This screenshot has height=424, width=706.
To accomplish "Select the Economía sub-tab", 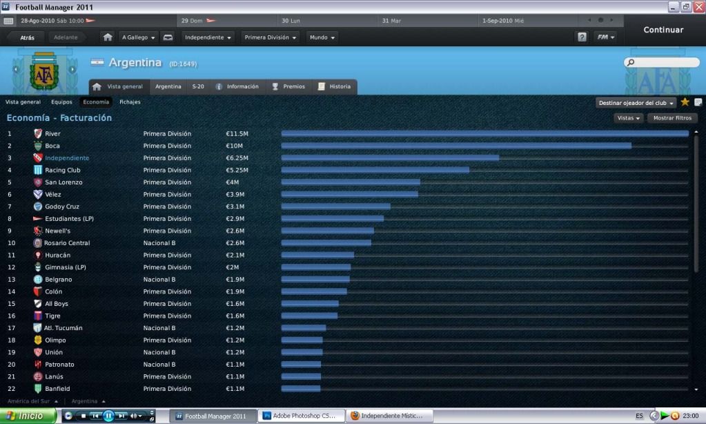I will (x=96, y=102).
